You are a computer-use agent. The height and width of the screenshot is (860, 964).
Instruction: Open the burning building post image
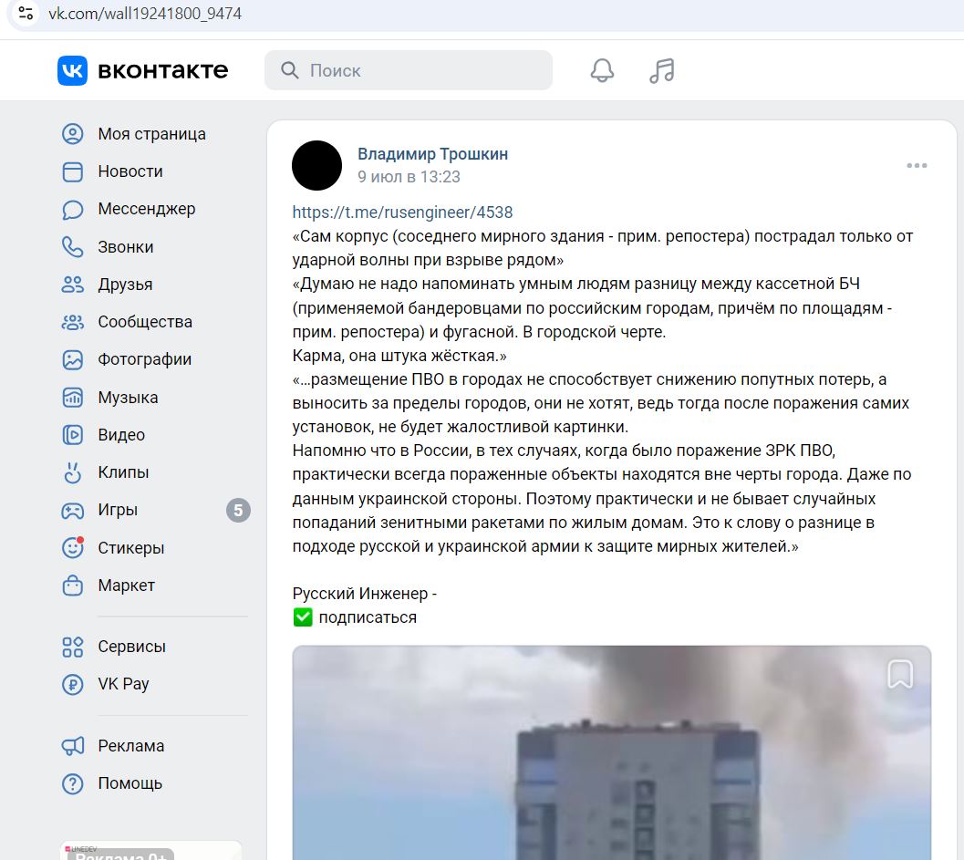point(612,753)
